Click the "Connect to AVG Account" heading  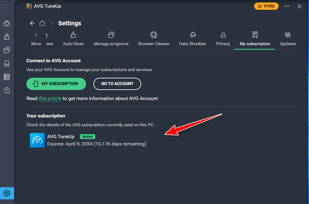pos(53,61)
